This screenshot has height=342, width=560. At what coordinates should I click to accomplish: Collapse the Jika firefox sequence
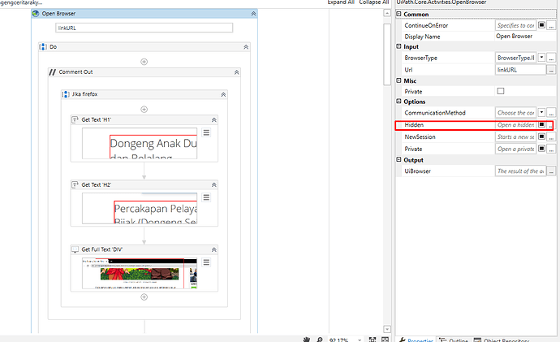(223, 95)
